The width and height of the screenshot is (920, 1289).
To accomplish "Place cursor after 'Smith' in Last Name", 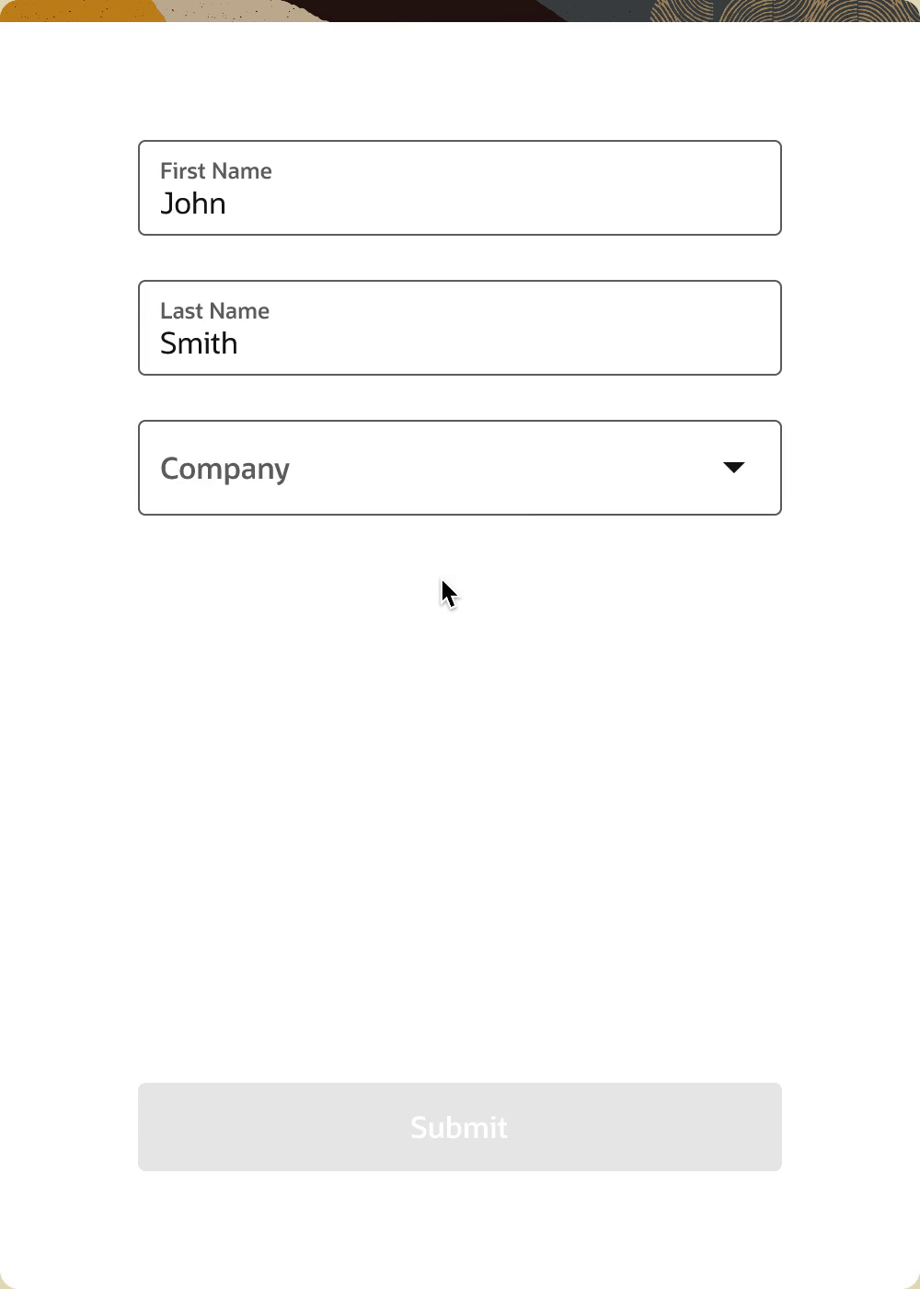I will [241, 343].
